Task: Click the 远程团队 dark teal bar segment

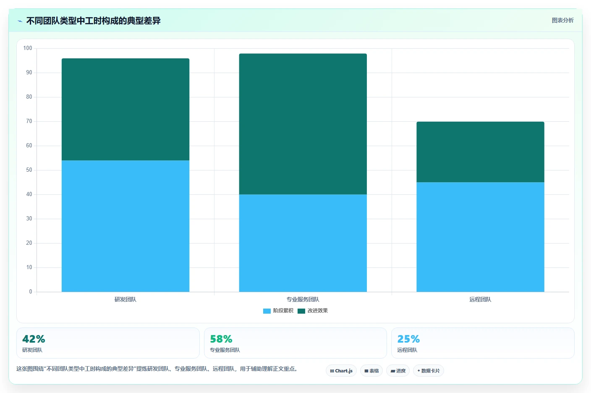Action: tap(480, 152)
